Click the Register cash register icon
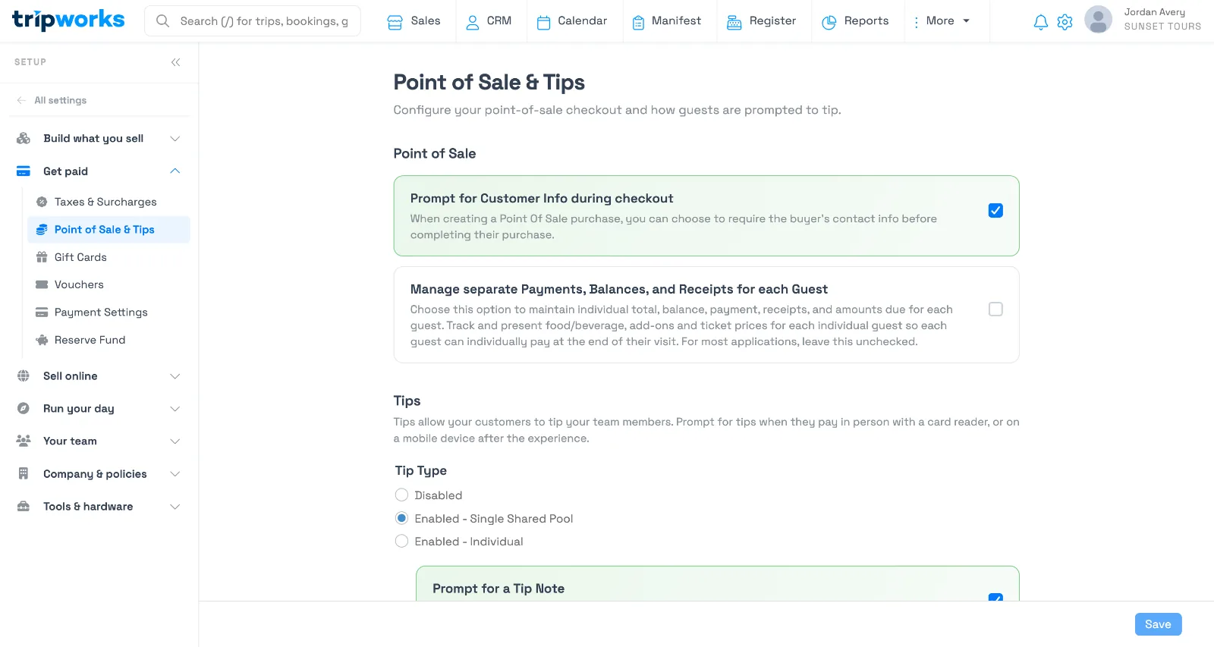 click(x=734, y=22)
